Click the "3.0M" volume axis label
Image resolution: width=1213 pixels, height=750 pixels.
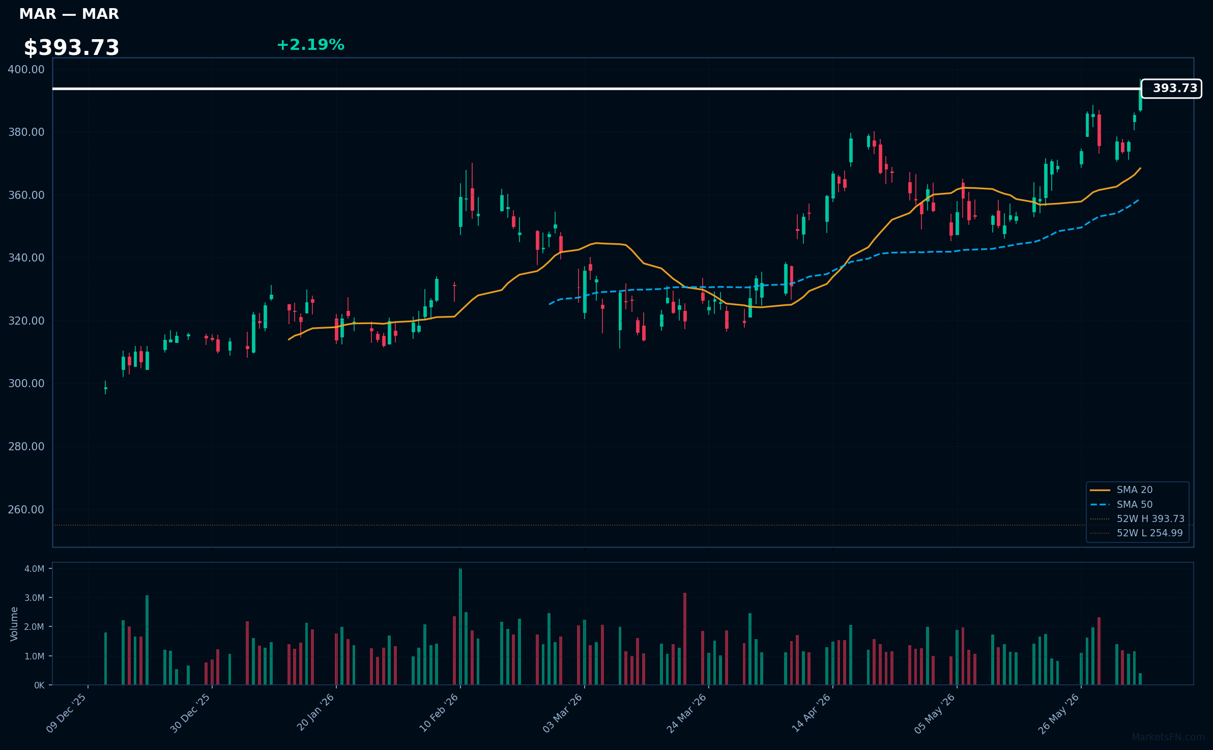click(x=34, y=598)
